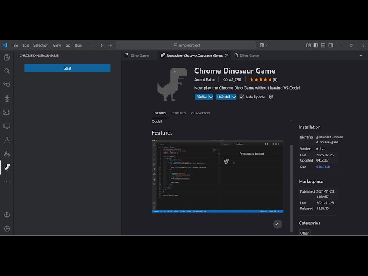The width and height of the screenshot is (368, 276).
Task: Open the Explorer view in activity bar
Action: click(x=7, y=57)
